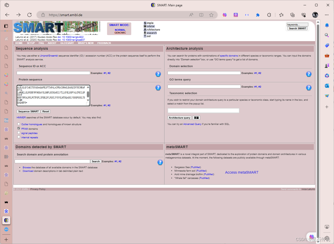334x244 pixels.
Task: Click the Architecture query button
Action: (180, 118)
